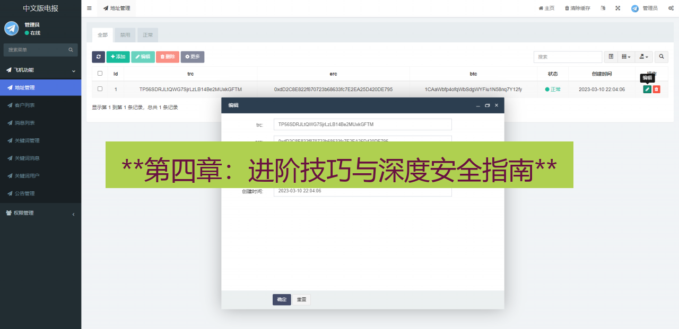Switch to the 禁用 tab
679x329 pixels.
click(x=125, y=34)
